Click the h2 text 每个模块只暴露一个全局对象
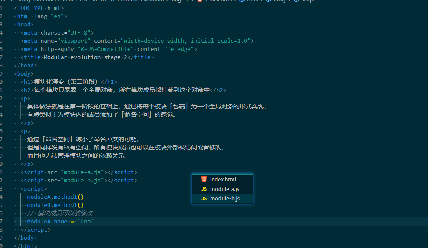Viewport: 428px width, 248px height. tap(73, 90)
